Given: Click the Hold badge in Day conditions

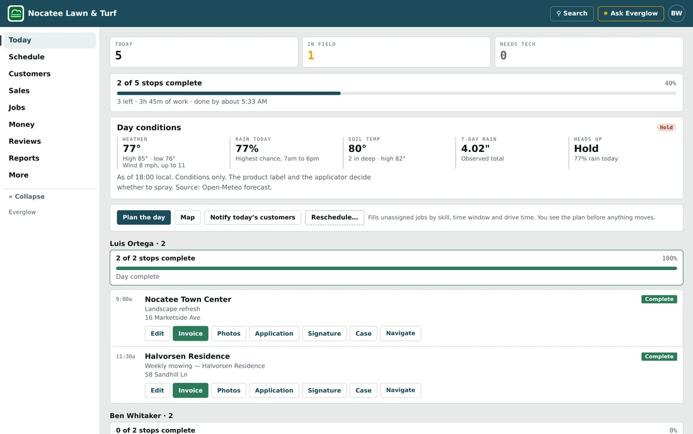Looking at the screenshot, I should coord(666,127).
